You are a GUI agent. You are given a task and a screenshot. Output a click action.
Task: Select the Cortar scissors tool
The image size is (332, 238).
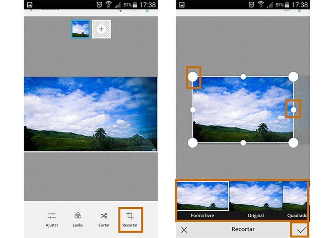[104, 219]
